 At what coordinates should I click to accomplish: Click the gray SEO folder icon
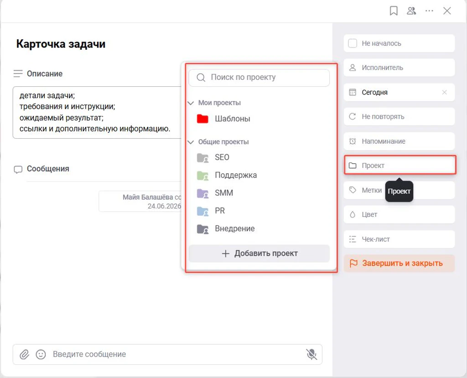pyautogui.click(x=202, y=157)
